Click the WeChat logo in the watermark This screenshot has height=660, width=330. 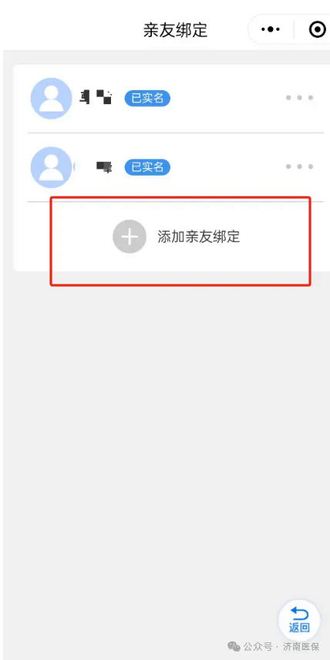pyautogui.click(x=234, y=646)
